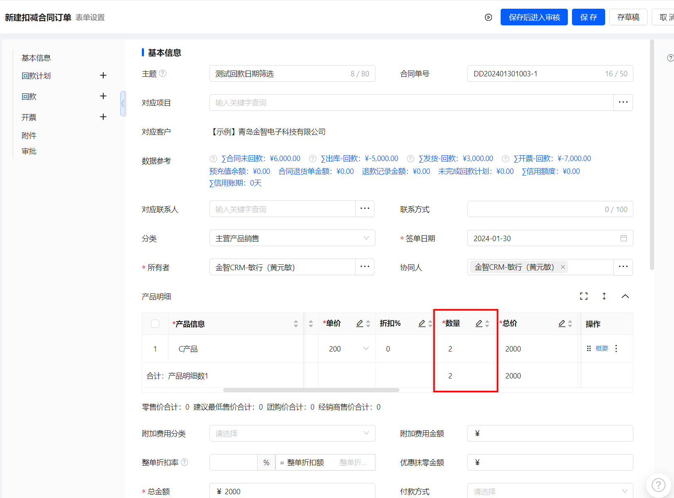The width and height of the screenshot is (674, 498).
Task: Go to 回款 section in sidebar
Action: coord(29,96)
